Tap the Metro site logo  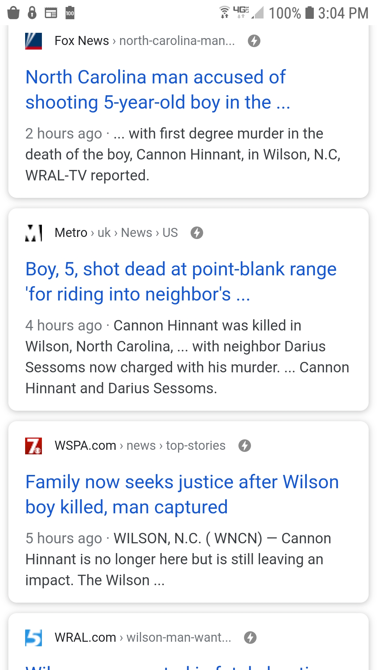pyautogui.click(x=34, y=233)
